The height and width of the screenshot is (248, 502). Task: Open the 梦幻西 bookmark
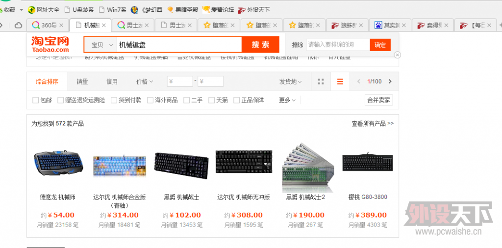[x=147, y=10]
